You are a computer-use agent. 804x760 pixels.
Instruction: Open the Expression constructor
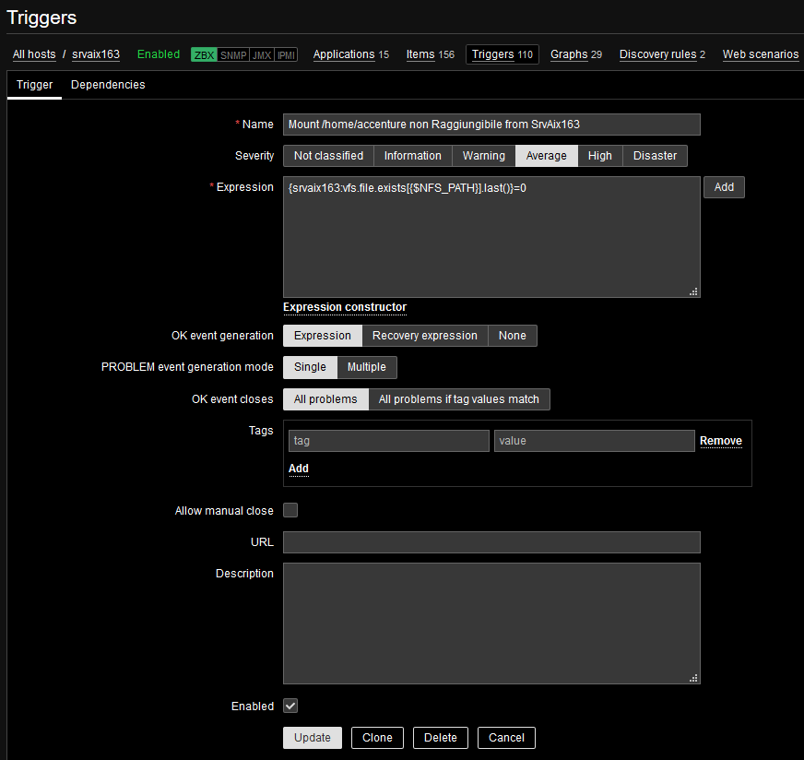(x=345, y=307)
